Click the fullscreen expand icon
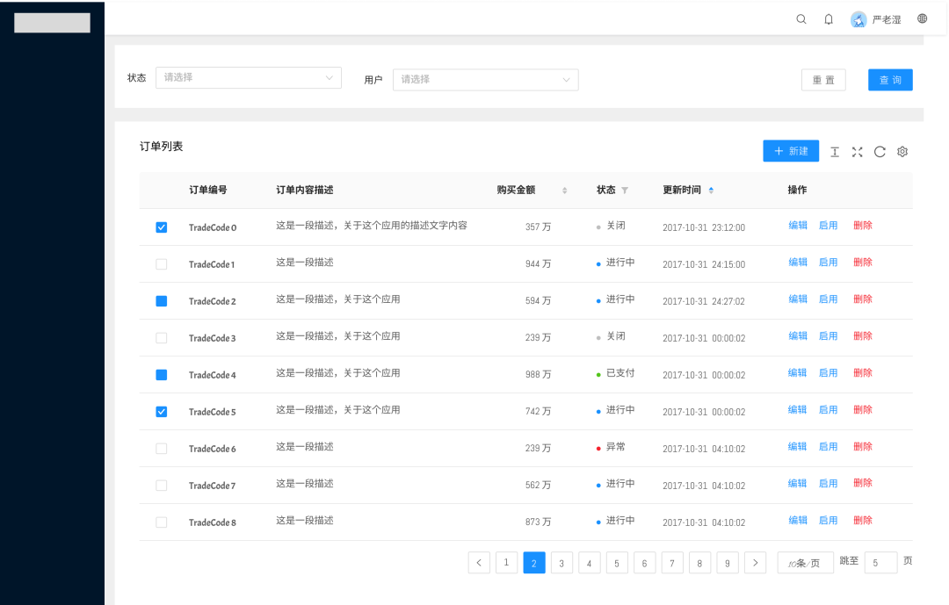This screenshot has width=949, height=605. (857, 151)
